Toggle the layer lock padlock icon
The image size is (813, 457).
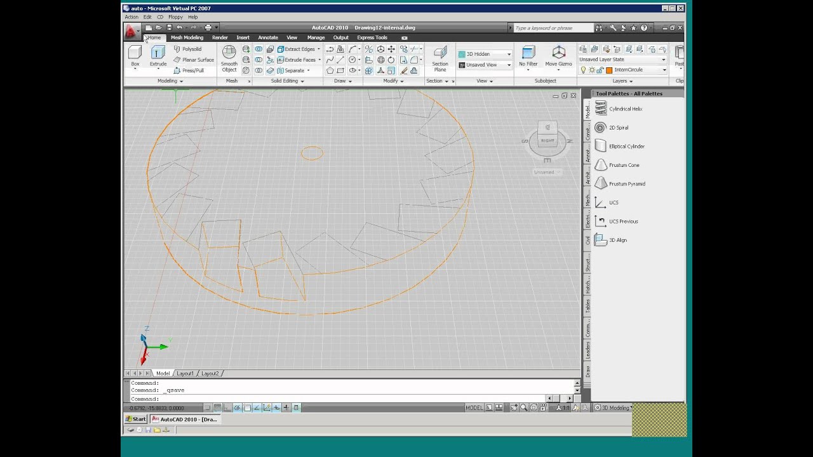[x=600, y=70]
